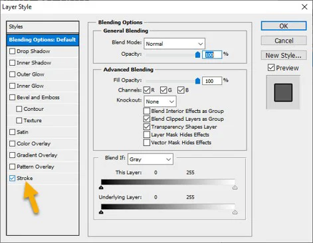Click the This Layer gradient bar
The image size is (313, 243).
[x=168, y=182]
